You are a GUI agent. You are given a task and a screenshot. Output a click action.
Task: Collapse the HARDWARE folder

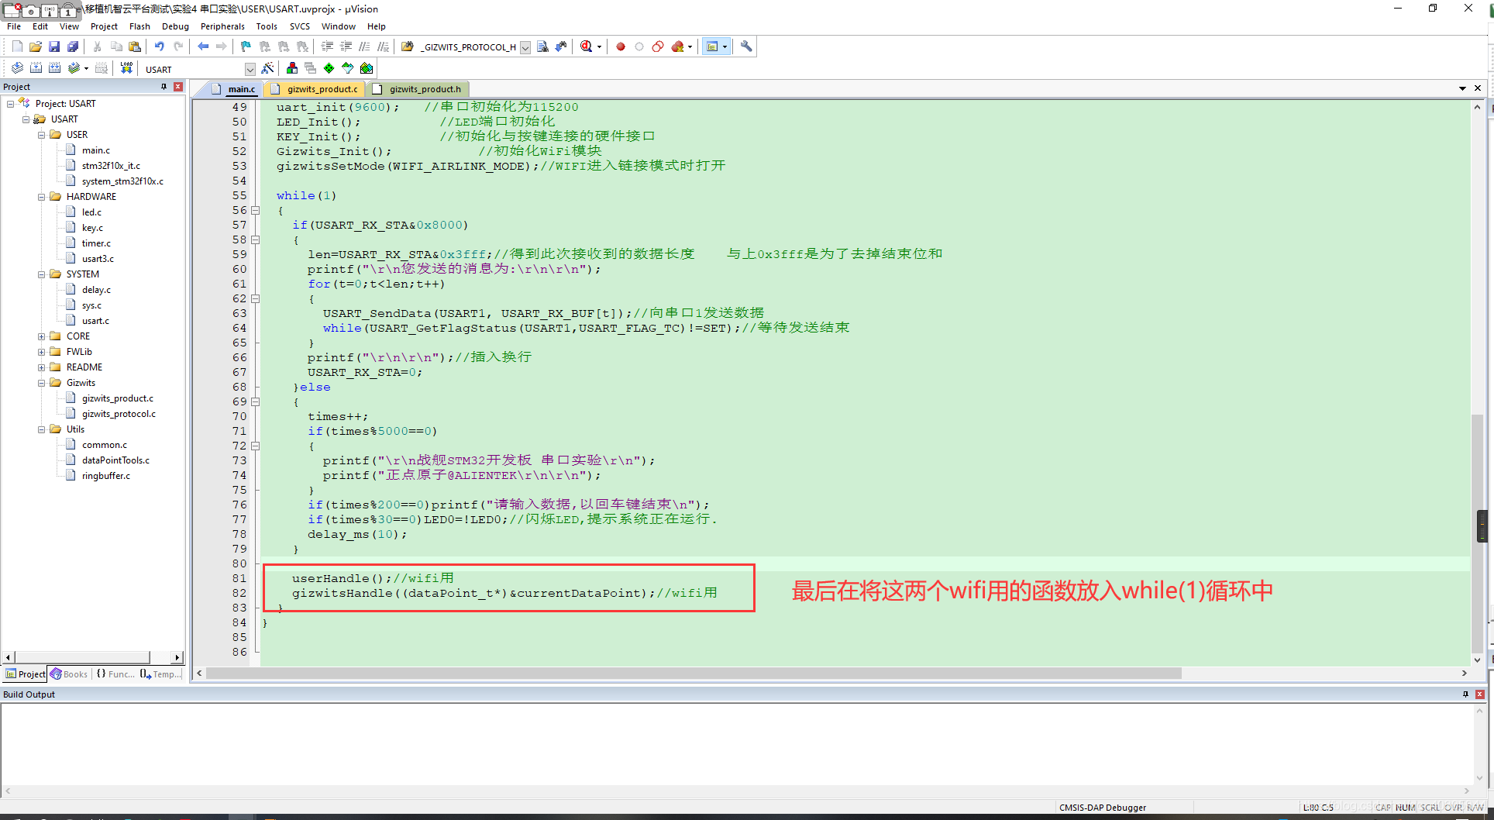(x=42, y=197)
